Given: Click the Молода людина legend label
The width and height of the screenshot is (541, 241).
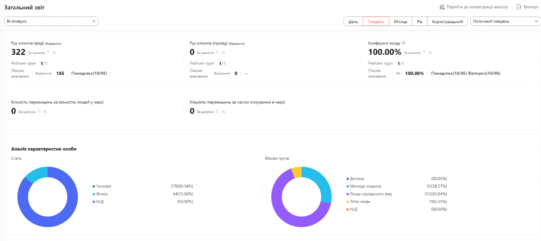Looking at the screenshot, I should coord(365,186).
